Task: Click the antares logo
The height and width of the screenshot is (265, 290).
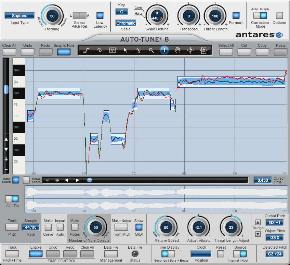Action: click(x=262, y=34)
